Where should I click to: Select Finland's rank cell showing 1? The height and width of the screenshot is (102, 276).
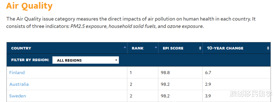coord(131,72)
